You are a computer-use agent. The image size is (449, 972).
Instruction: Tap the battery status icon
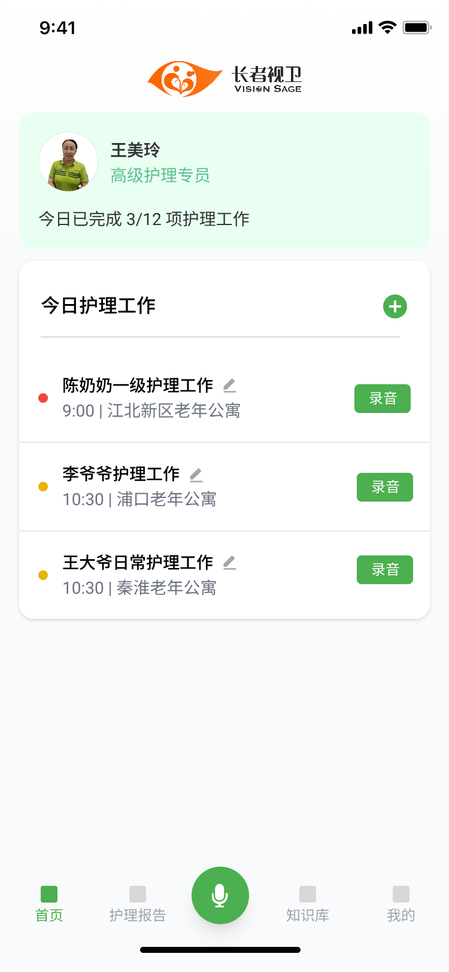(x=417, y=28)
